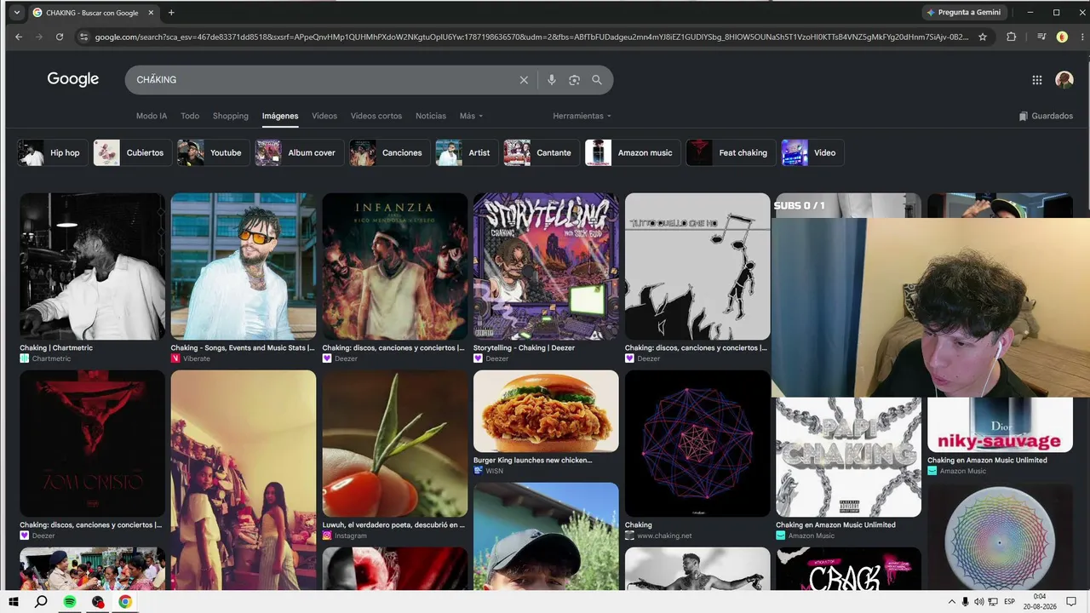
Task: Open the media controls icon in Chrome toolbar
Action: [x=1041, y=37]
